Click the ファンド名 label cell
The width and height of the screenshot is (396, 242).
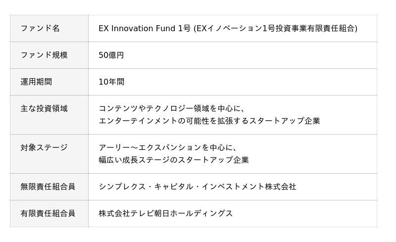(49, 28)
